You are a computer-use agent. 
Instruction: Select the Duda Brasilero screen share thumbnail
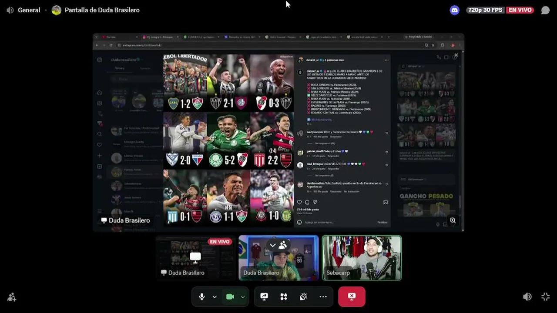point(195,258)
